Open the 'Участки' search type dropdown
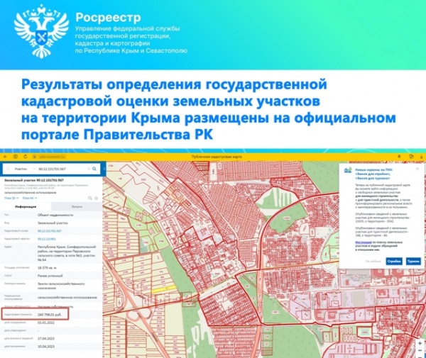Screen dimensions: 426x358 pos(25,169)
